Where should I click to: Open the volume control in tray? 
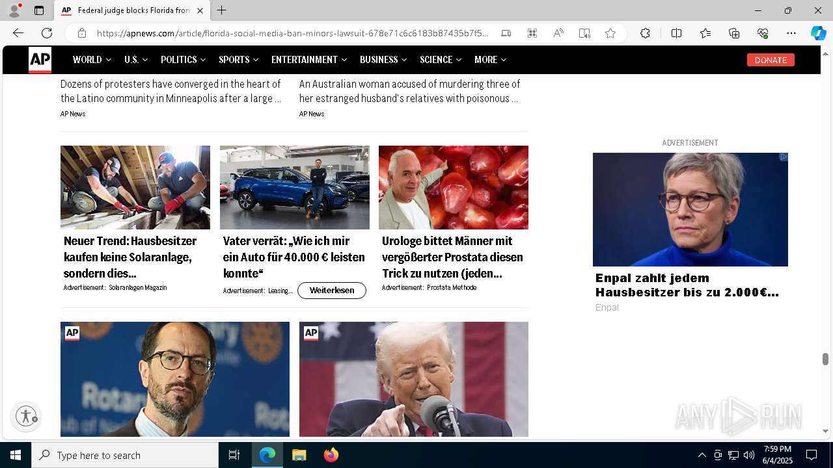749,455
